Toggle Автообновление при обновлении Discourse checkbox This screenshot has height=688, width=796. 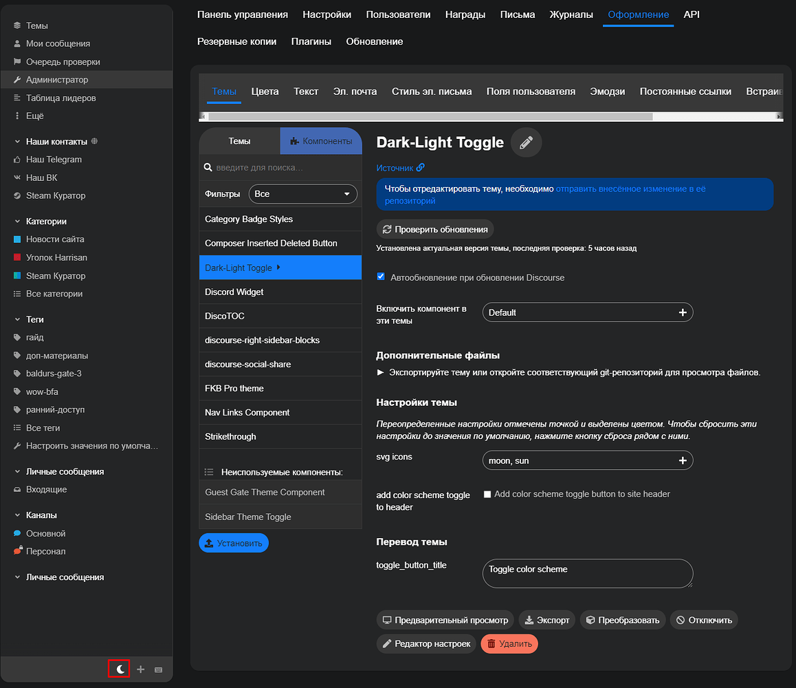click(381, 277)
